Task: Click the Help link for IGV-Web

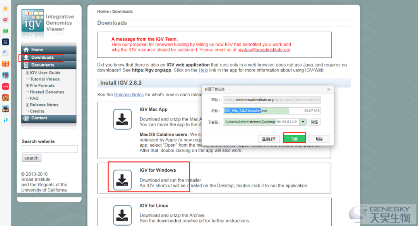Action: pyautogui.click(x=203, y=70)
